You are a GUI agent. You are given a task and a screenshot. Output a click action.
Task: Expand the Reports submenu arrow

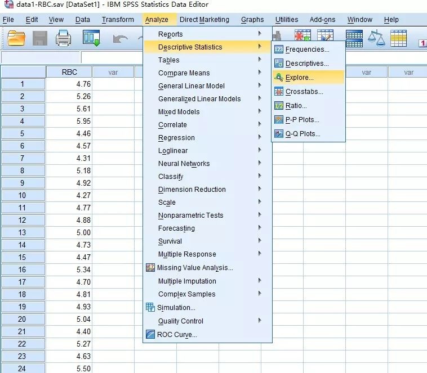pyautogui.click(x=260, y=33)
